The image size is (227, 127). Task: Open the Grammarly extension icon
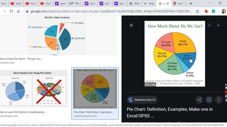click(x=214, y=11)
